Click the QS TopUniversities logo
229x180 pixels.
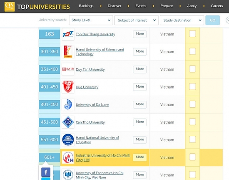point(37,7)
